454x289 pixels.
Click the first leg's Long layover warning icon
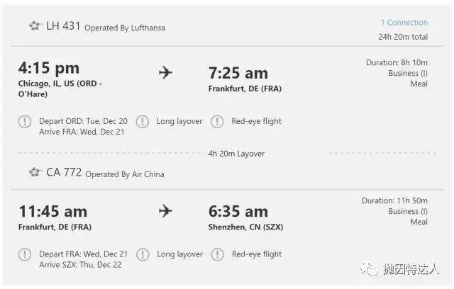click(x=143, y=122)
